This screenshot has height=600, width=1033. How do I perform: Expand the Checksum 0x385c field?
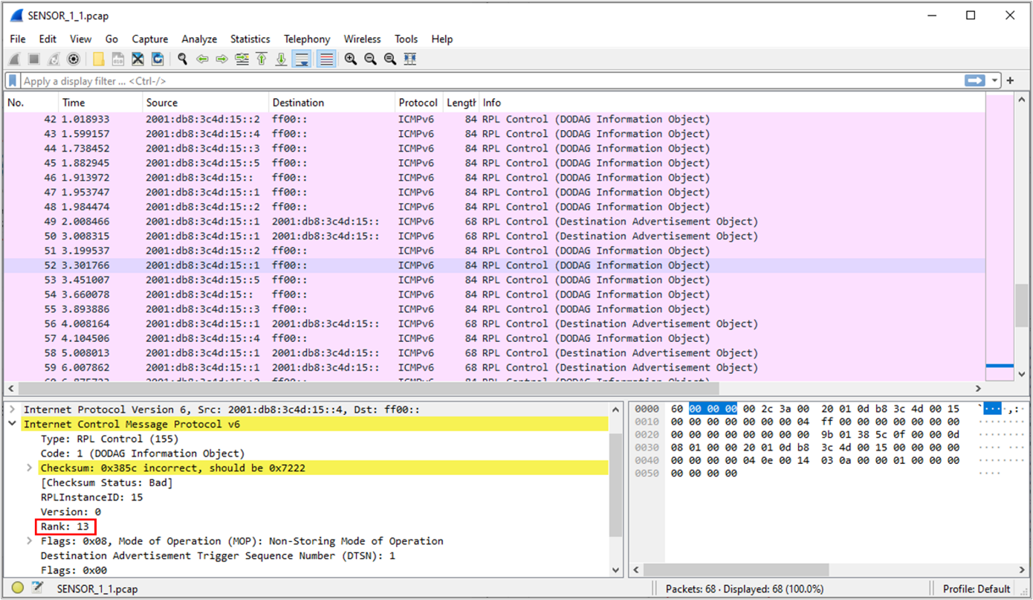(x=30, y=468)
